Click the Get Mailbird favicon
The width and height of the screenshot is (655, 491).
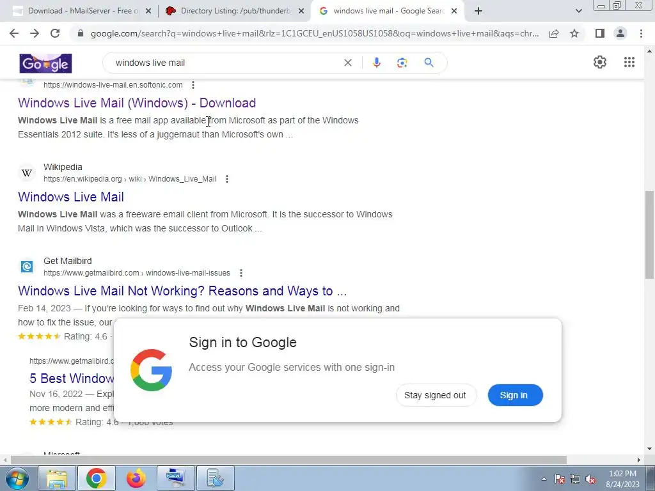27,267
